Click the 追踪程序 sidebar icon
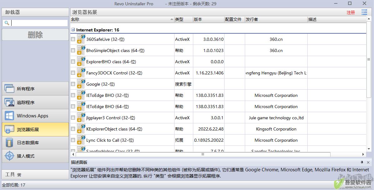 click(x=9, y=102)
